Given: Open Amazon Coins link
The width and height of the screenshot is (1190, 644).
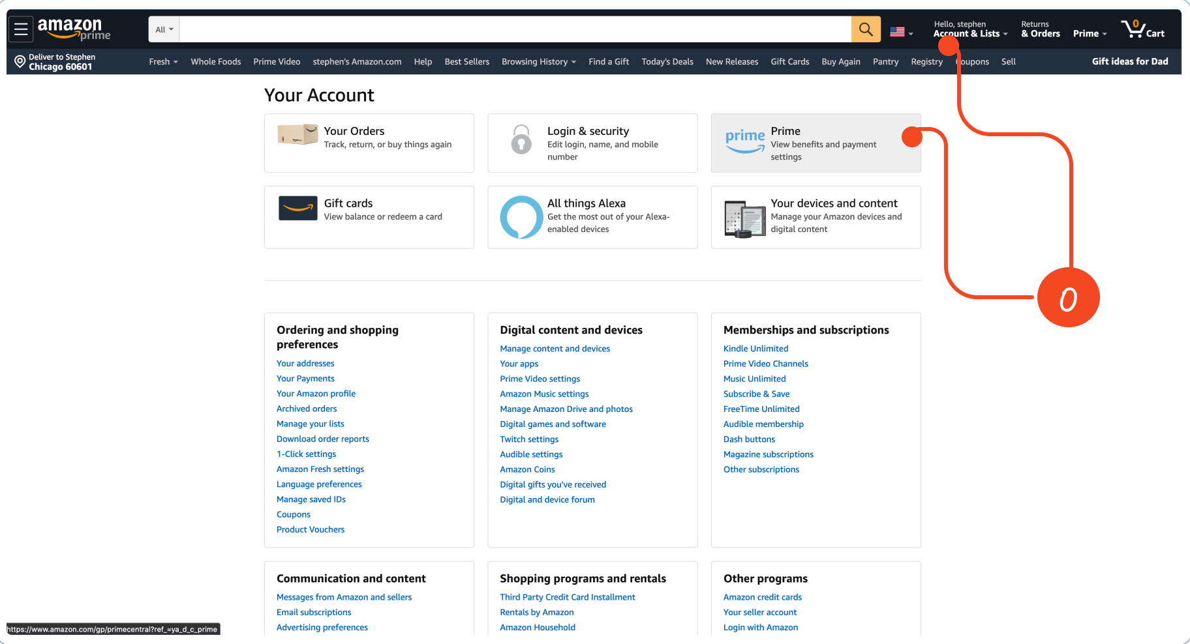Looking at the screenshot, I should click(527, 469).
